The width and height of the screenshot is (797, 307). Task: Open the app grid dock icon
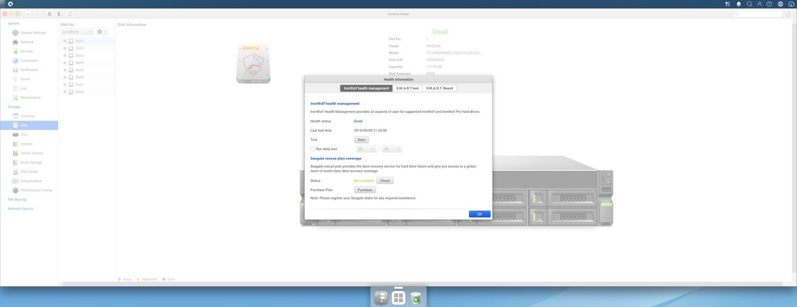[x=398, y=297]
